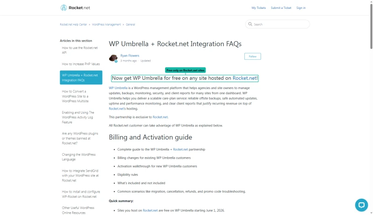This screenshot has width=373, height=215.
Task: Click Rocket.net link in 'Complete guide' bullet
Action: [180, 149]
